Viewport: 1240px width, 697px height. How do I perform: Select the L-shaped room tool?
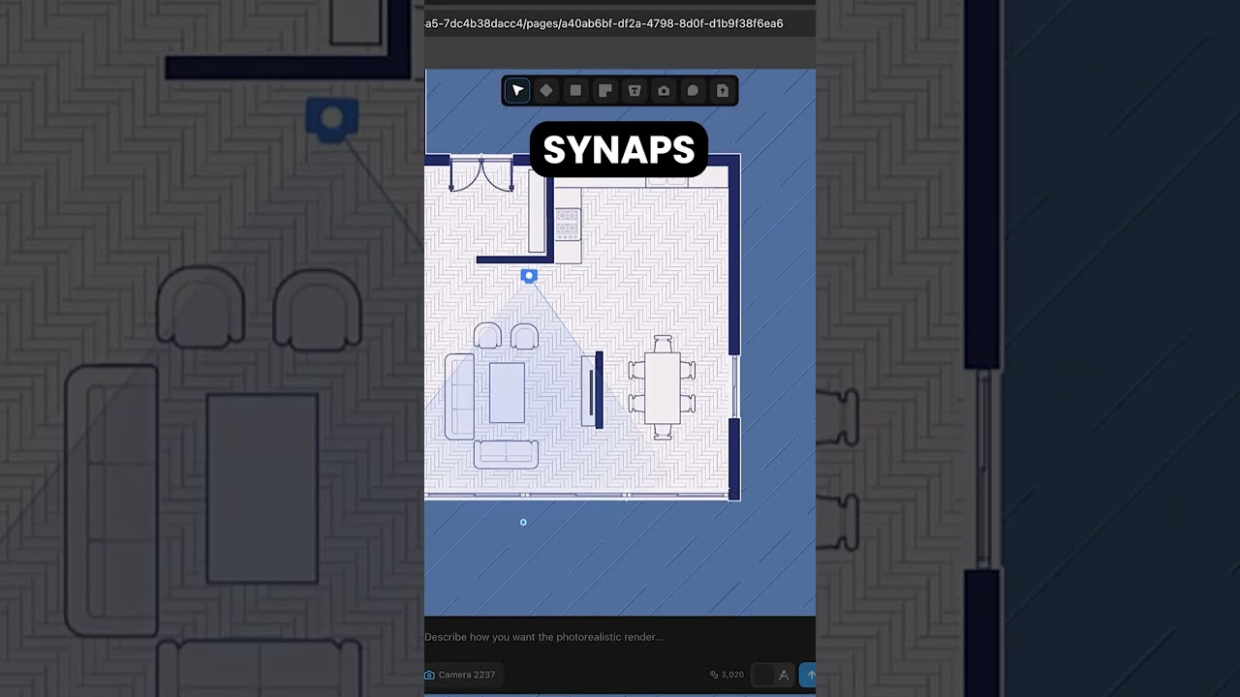pyautogui.click(x=604, y=90)
